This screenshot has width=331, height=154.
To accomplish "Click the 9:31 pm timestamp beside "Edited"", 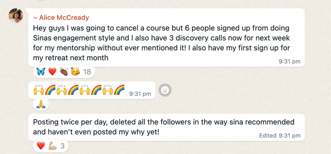I will click(289, 136).
